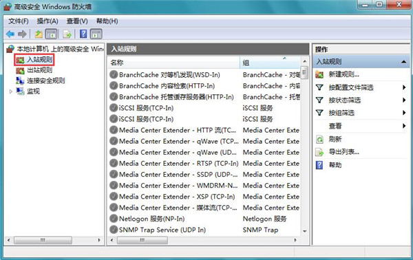
Task: Toggle the Show/Hide console tree icon
Action: click(x=51, y=34)
